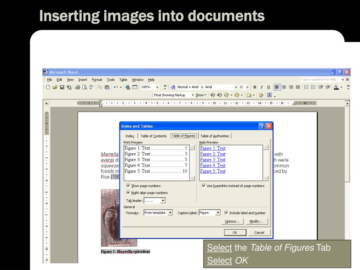The width and height of the screenshot is (360, 270).
Task: Click the Undo arrow icon
Action: [x=116, y=87]
